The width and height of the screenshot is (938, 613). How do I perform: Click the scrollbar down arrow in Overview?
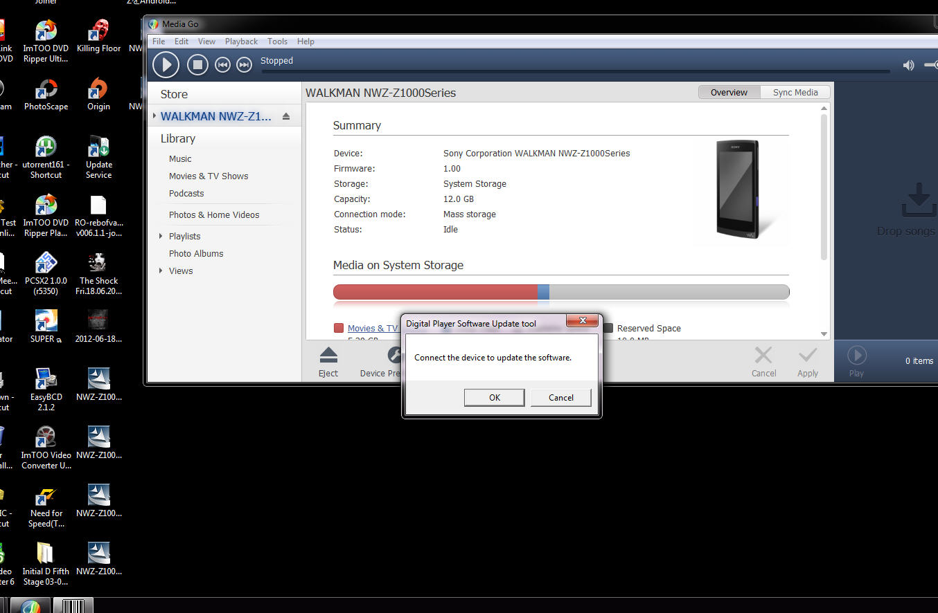click(824, 333)
